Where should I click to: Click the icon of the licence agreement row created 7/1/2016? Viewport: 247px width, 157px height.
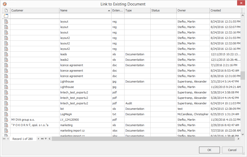click(6, 65)
